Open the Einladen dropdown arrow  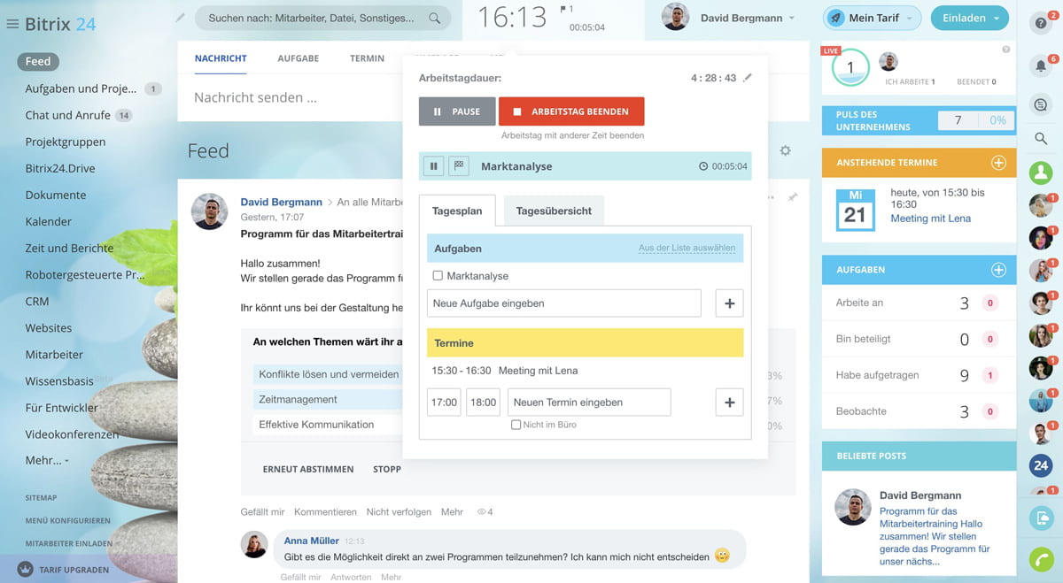[x=997, y=19]
